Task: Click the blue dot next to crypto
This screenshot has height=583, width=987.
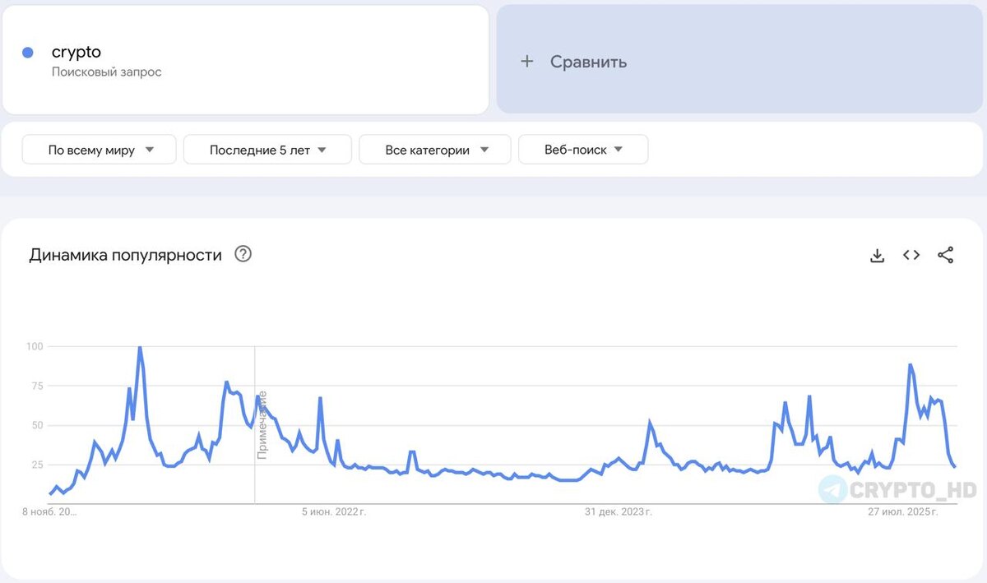Action: click(x=28, y=53)
